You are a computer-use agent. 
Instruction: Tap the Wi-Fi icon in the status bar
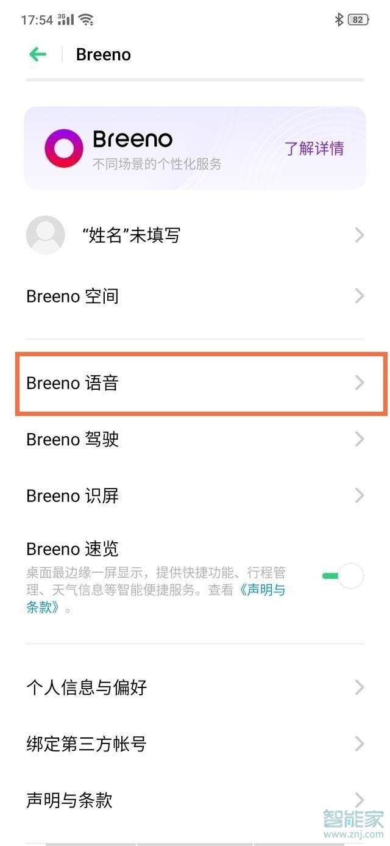tap(87, 19)
